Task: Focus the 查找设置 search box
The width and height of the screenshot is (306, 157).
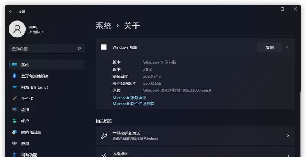Action: (46, 49)
